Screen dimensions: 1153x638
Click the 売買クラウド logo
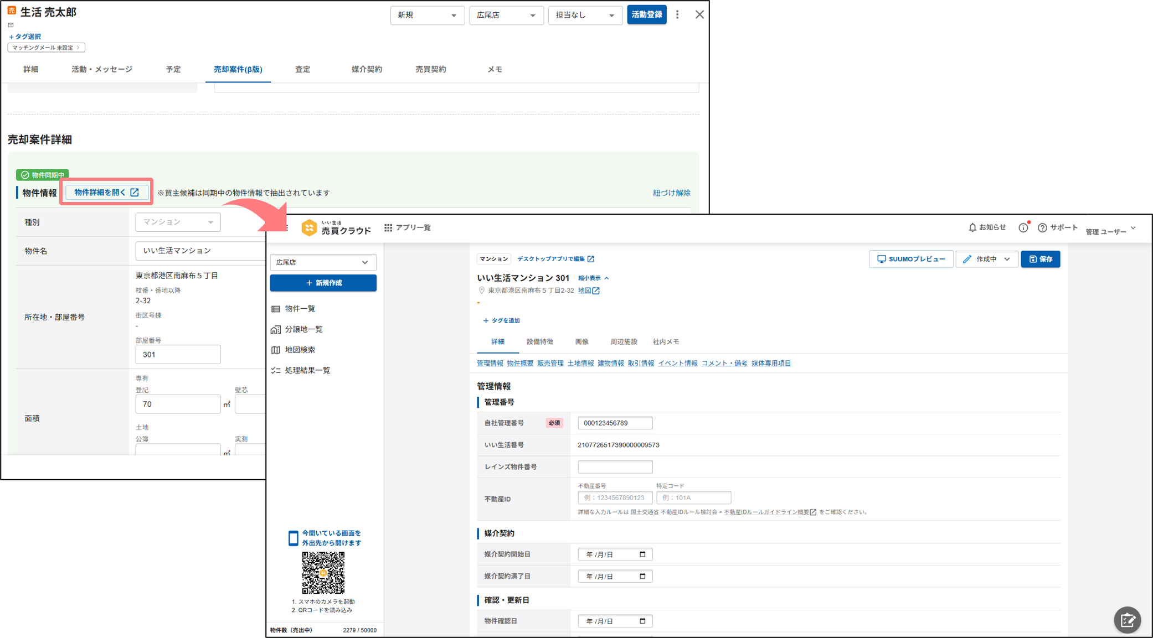point(336,227)
